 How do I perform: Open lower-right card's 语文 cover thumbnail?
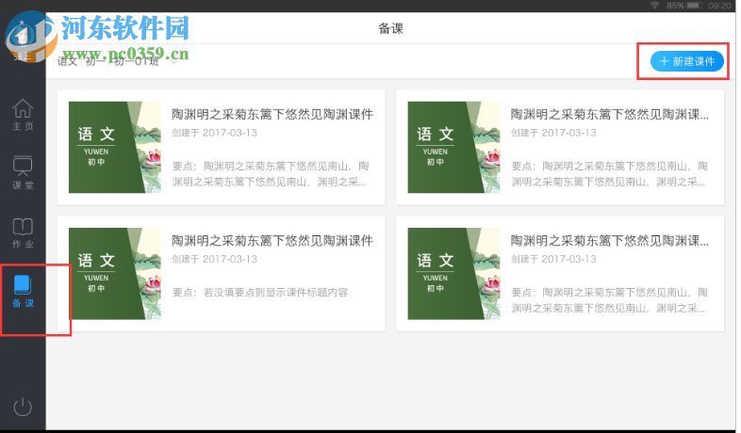(453, 274)
